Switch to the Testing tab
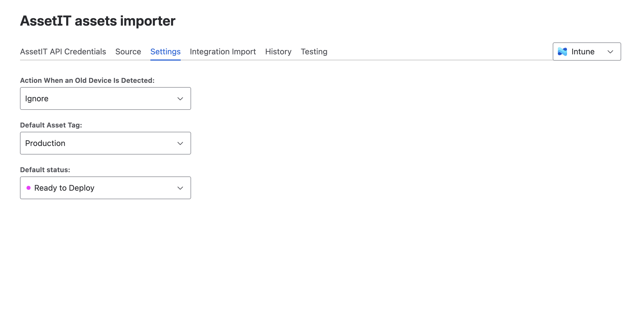636x321 pixels. (x=314, y=52)
